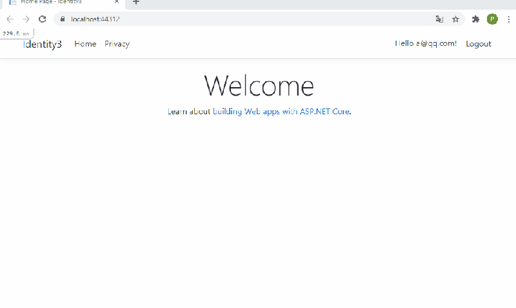Open the translate page icon
The height and width of the screenshot is (308, 516).
point(439,19)
